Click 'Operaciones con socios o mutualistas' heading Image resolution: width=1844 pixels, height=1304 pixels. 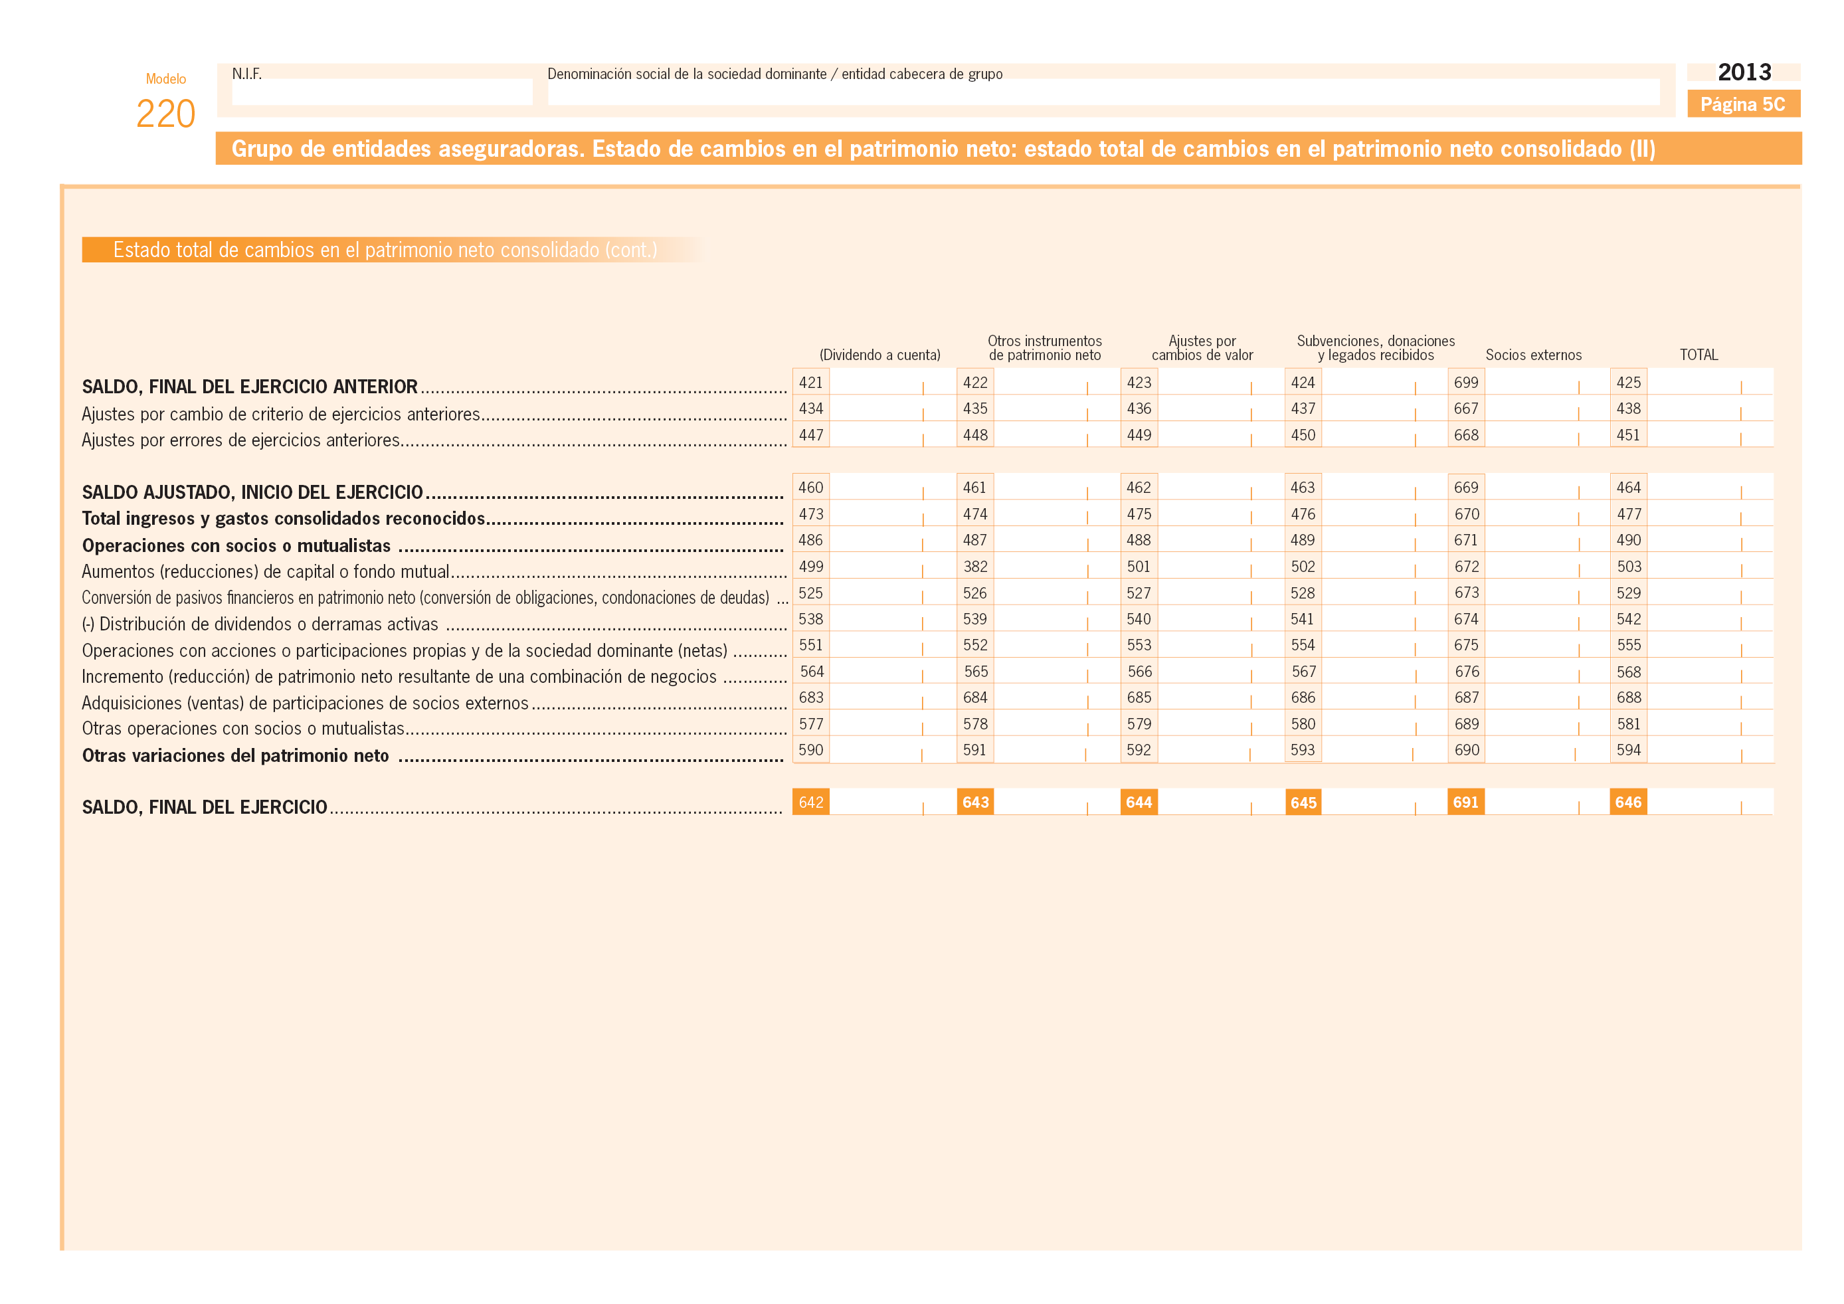[x=236, y=546]
